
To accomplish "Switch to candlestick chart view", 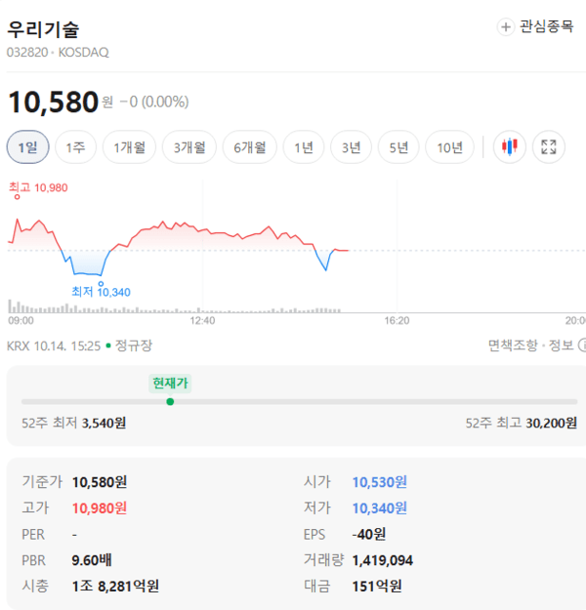I will click(x=509, y=147).
